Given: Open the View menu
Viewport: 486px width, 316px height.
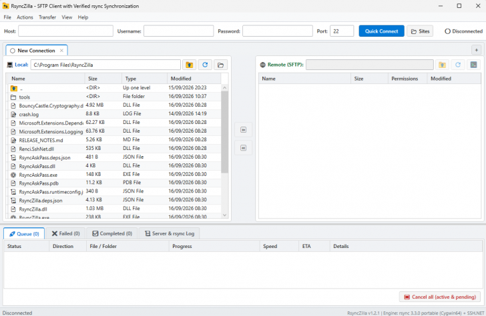Looking at the screenshot, I should [67, 17].
